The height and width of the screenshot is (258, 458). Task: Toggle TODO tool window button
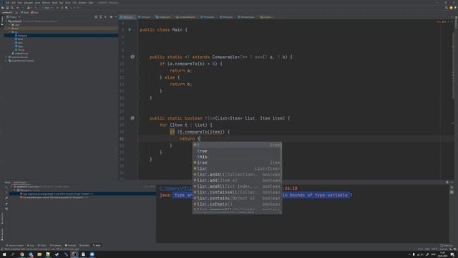point(42,245)
